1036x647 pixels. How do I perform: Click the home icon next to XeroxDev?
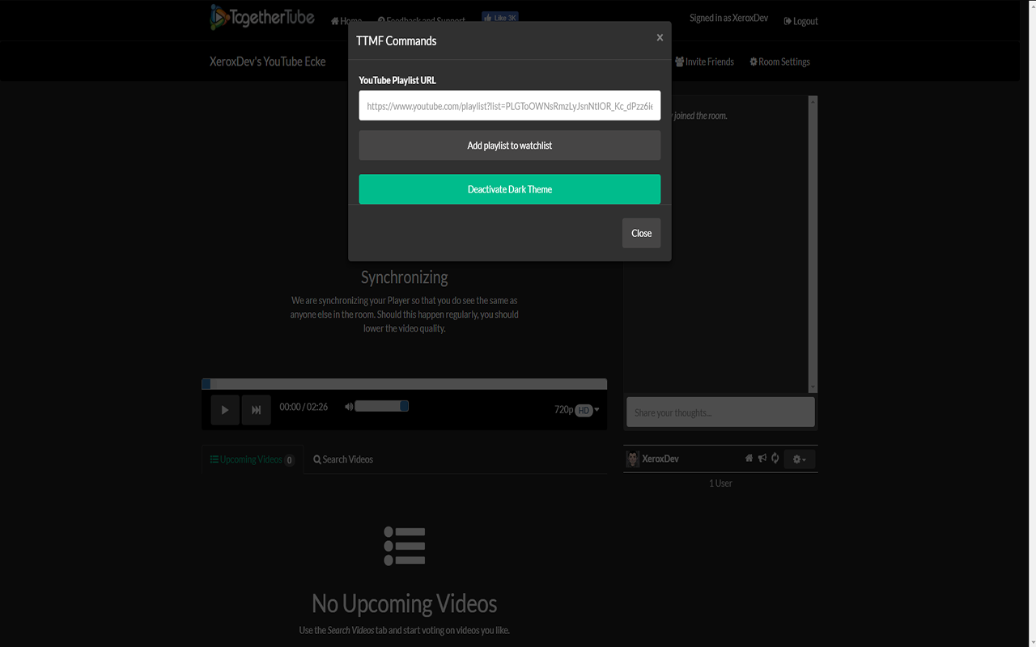click(x=749, y=459)
